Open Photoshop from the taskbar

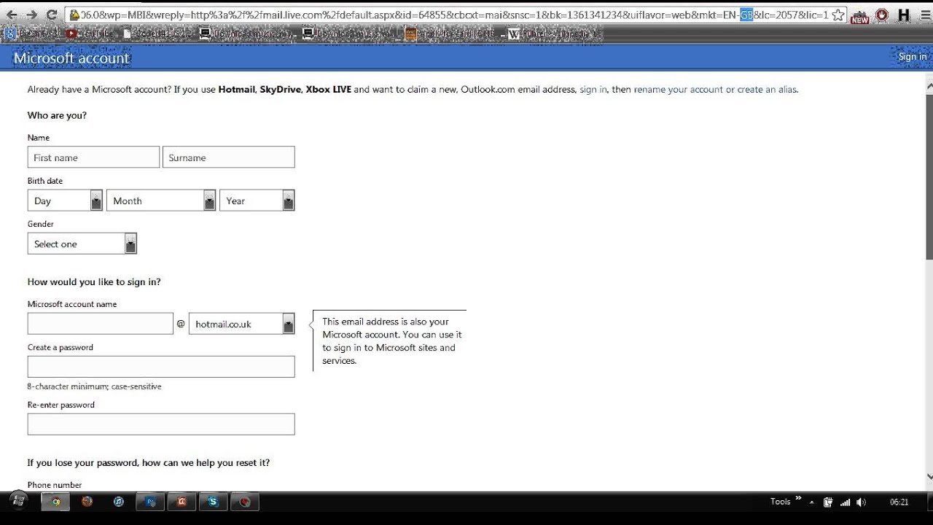click(x=151, y=502)
